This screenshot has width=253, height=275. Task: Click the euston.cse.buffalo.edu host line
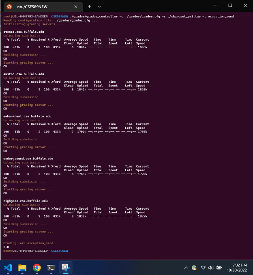24,74
